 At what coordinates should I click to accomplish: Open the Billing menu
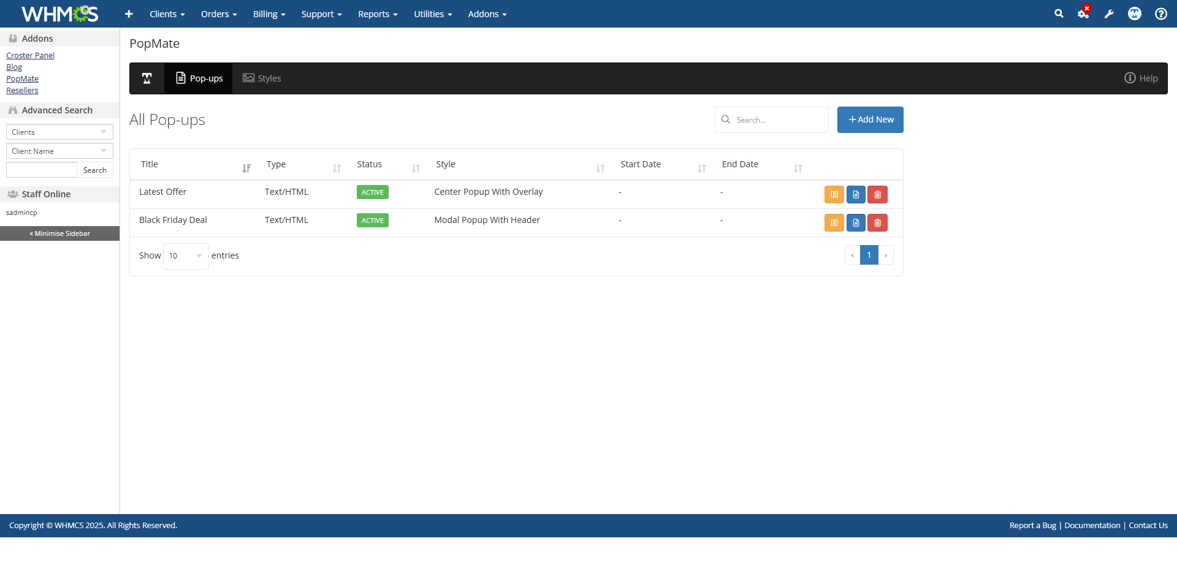(x=269, y=14)
